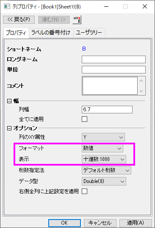This screenshot has height=228, width=155.
Task: Click the comment box scroll down arrow
Action: (x=141, y=91)
